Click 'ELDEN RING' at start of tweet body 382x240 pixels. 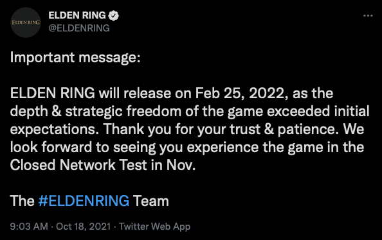click(x=53, y=94)
